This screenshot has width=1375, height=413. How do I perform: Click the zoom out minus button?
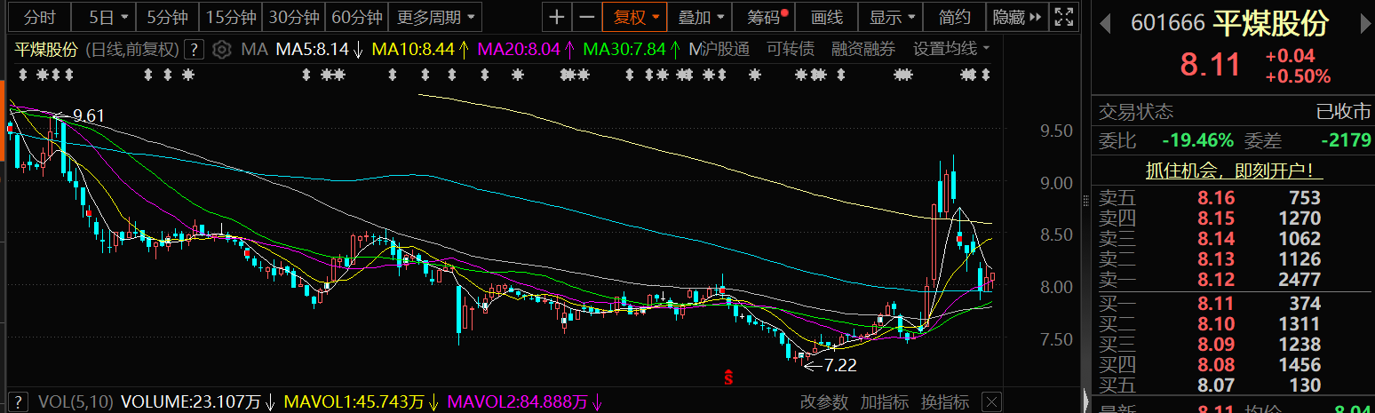coord(586,17)
